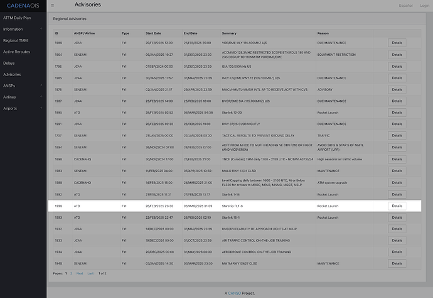Open Details for advisory 1796
Screen dimensions: 433x298
(397, 67)
